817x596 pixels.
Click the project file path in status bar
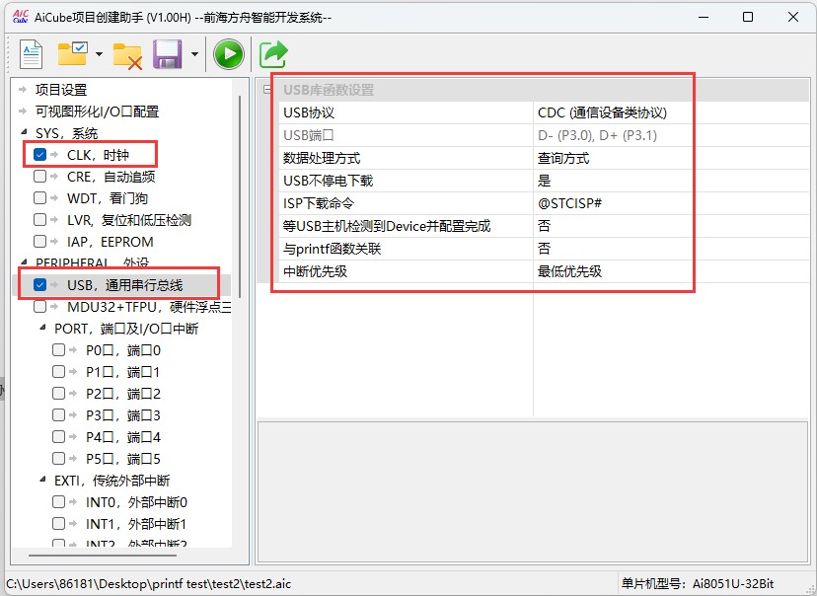[x=148, y=583]
